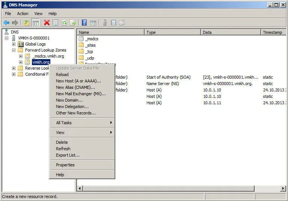Viewport: 288px width, 201px height.
Task: Click the Up one level folder icon
Action: point(27,23)
